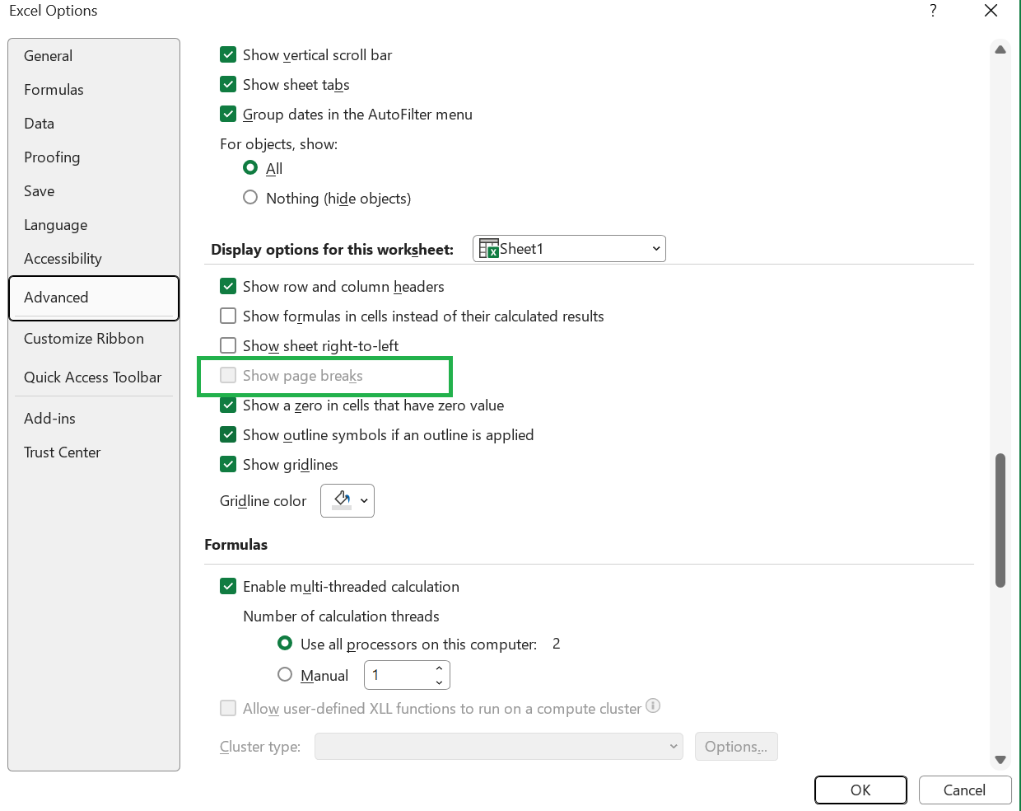Decrease manual threads with down spinner
This screenshot has height=811, width=1021.
pyautogui.click(x=440, y=682)
